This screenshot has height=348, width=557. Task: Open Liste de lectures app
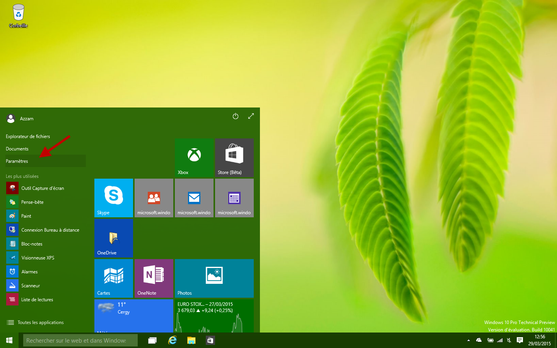pyautogui.click(x=46, y=299)
